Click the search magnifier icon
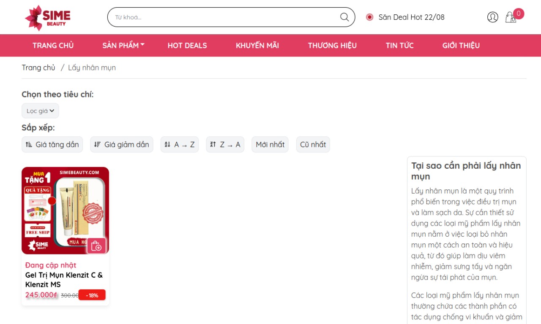541x324 pixels. [344, 17]
